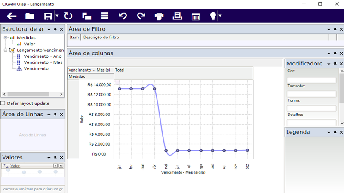Open Estrutura panel options dropdown
The height and width of the screenshot is (193, 344).
click(49, 29)
